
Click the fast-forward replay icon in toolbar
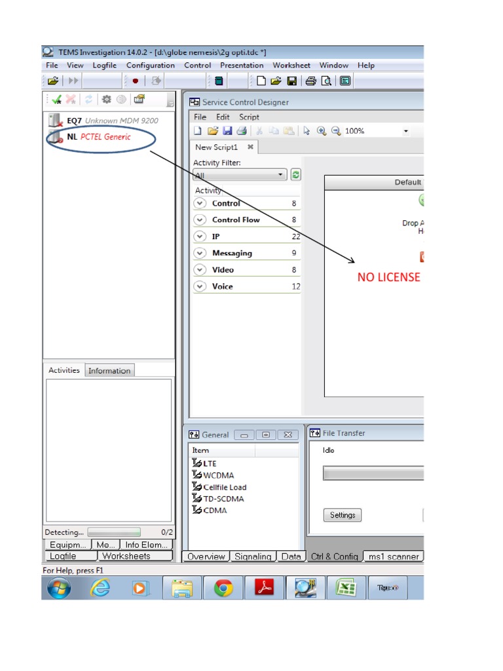click(73, 81)
